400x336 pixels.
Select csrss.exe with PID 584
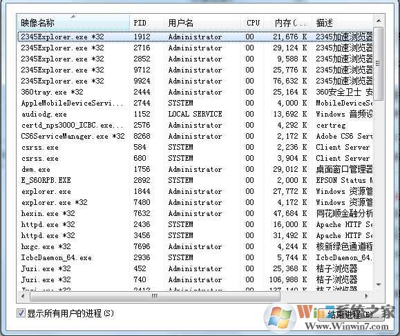(x=195, y=147)
